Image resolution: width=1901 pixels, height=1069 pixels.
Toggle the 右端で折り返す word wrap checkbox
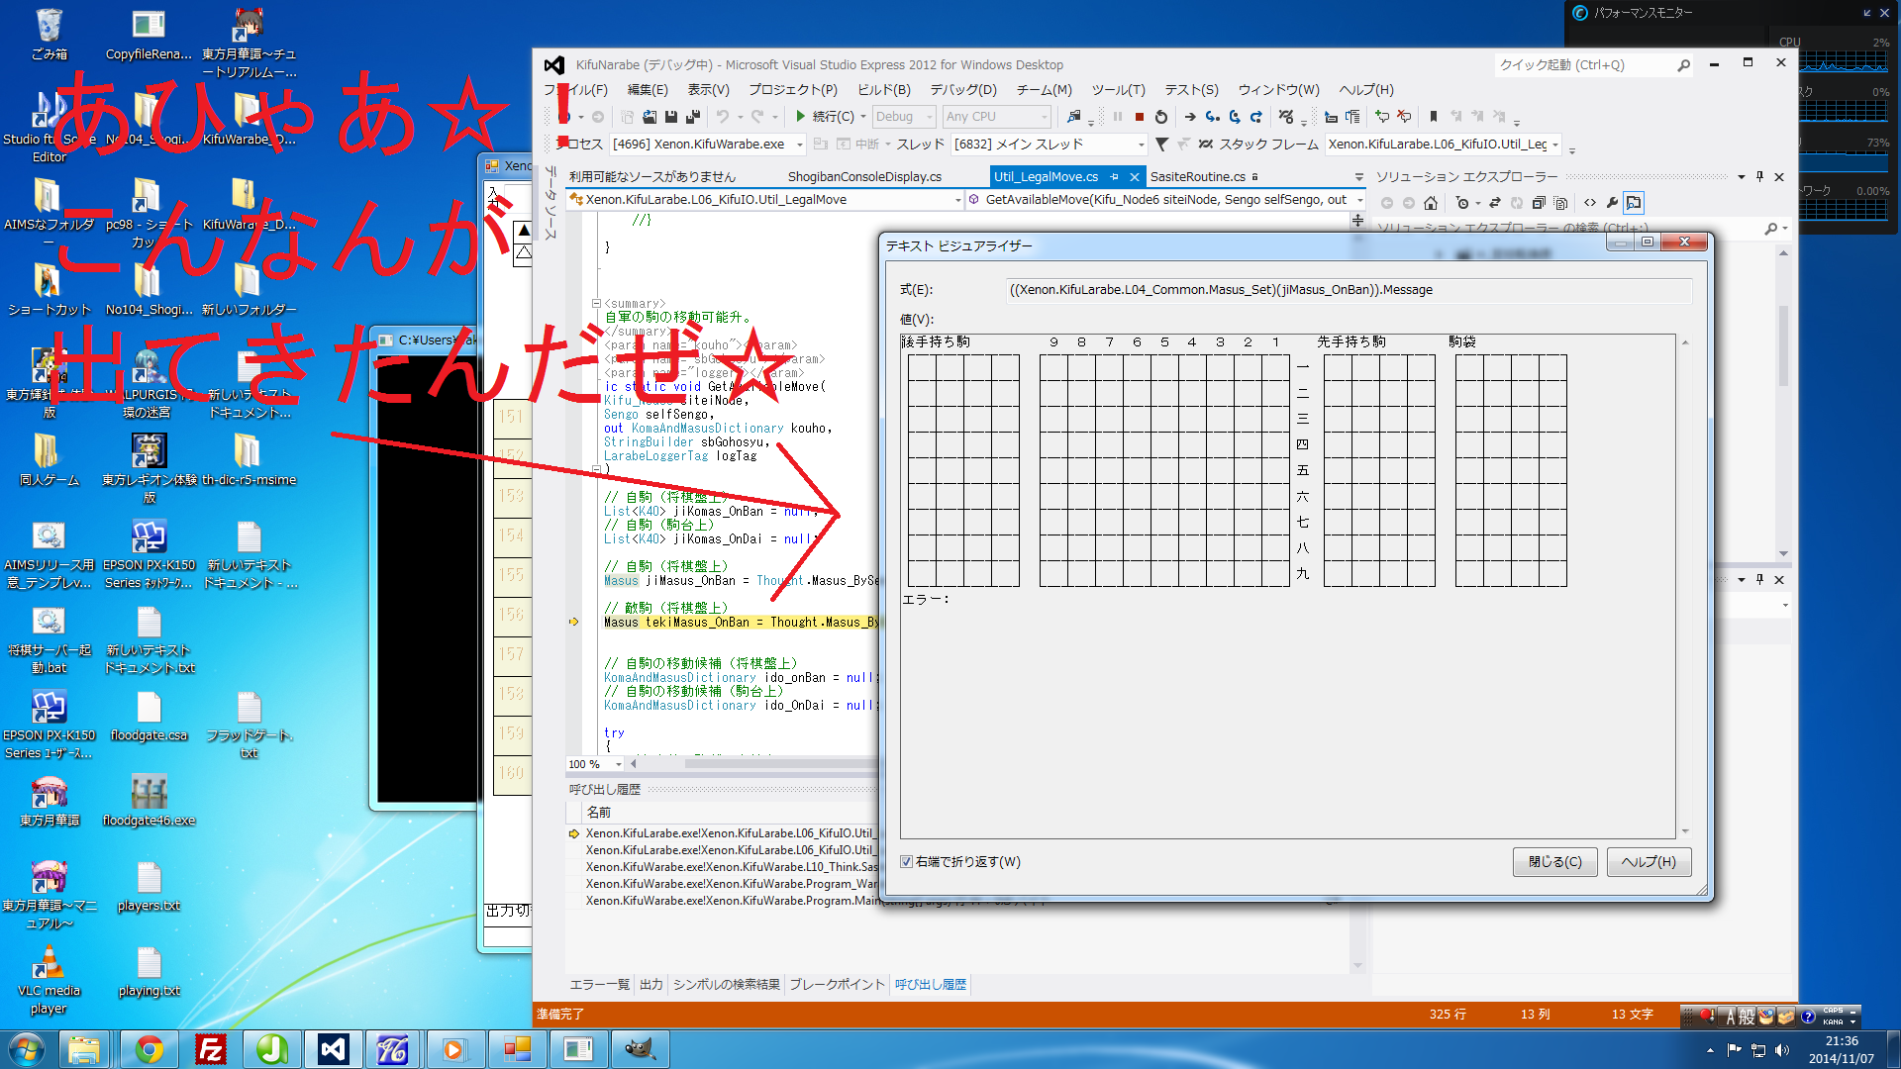(x=906, y=862)
